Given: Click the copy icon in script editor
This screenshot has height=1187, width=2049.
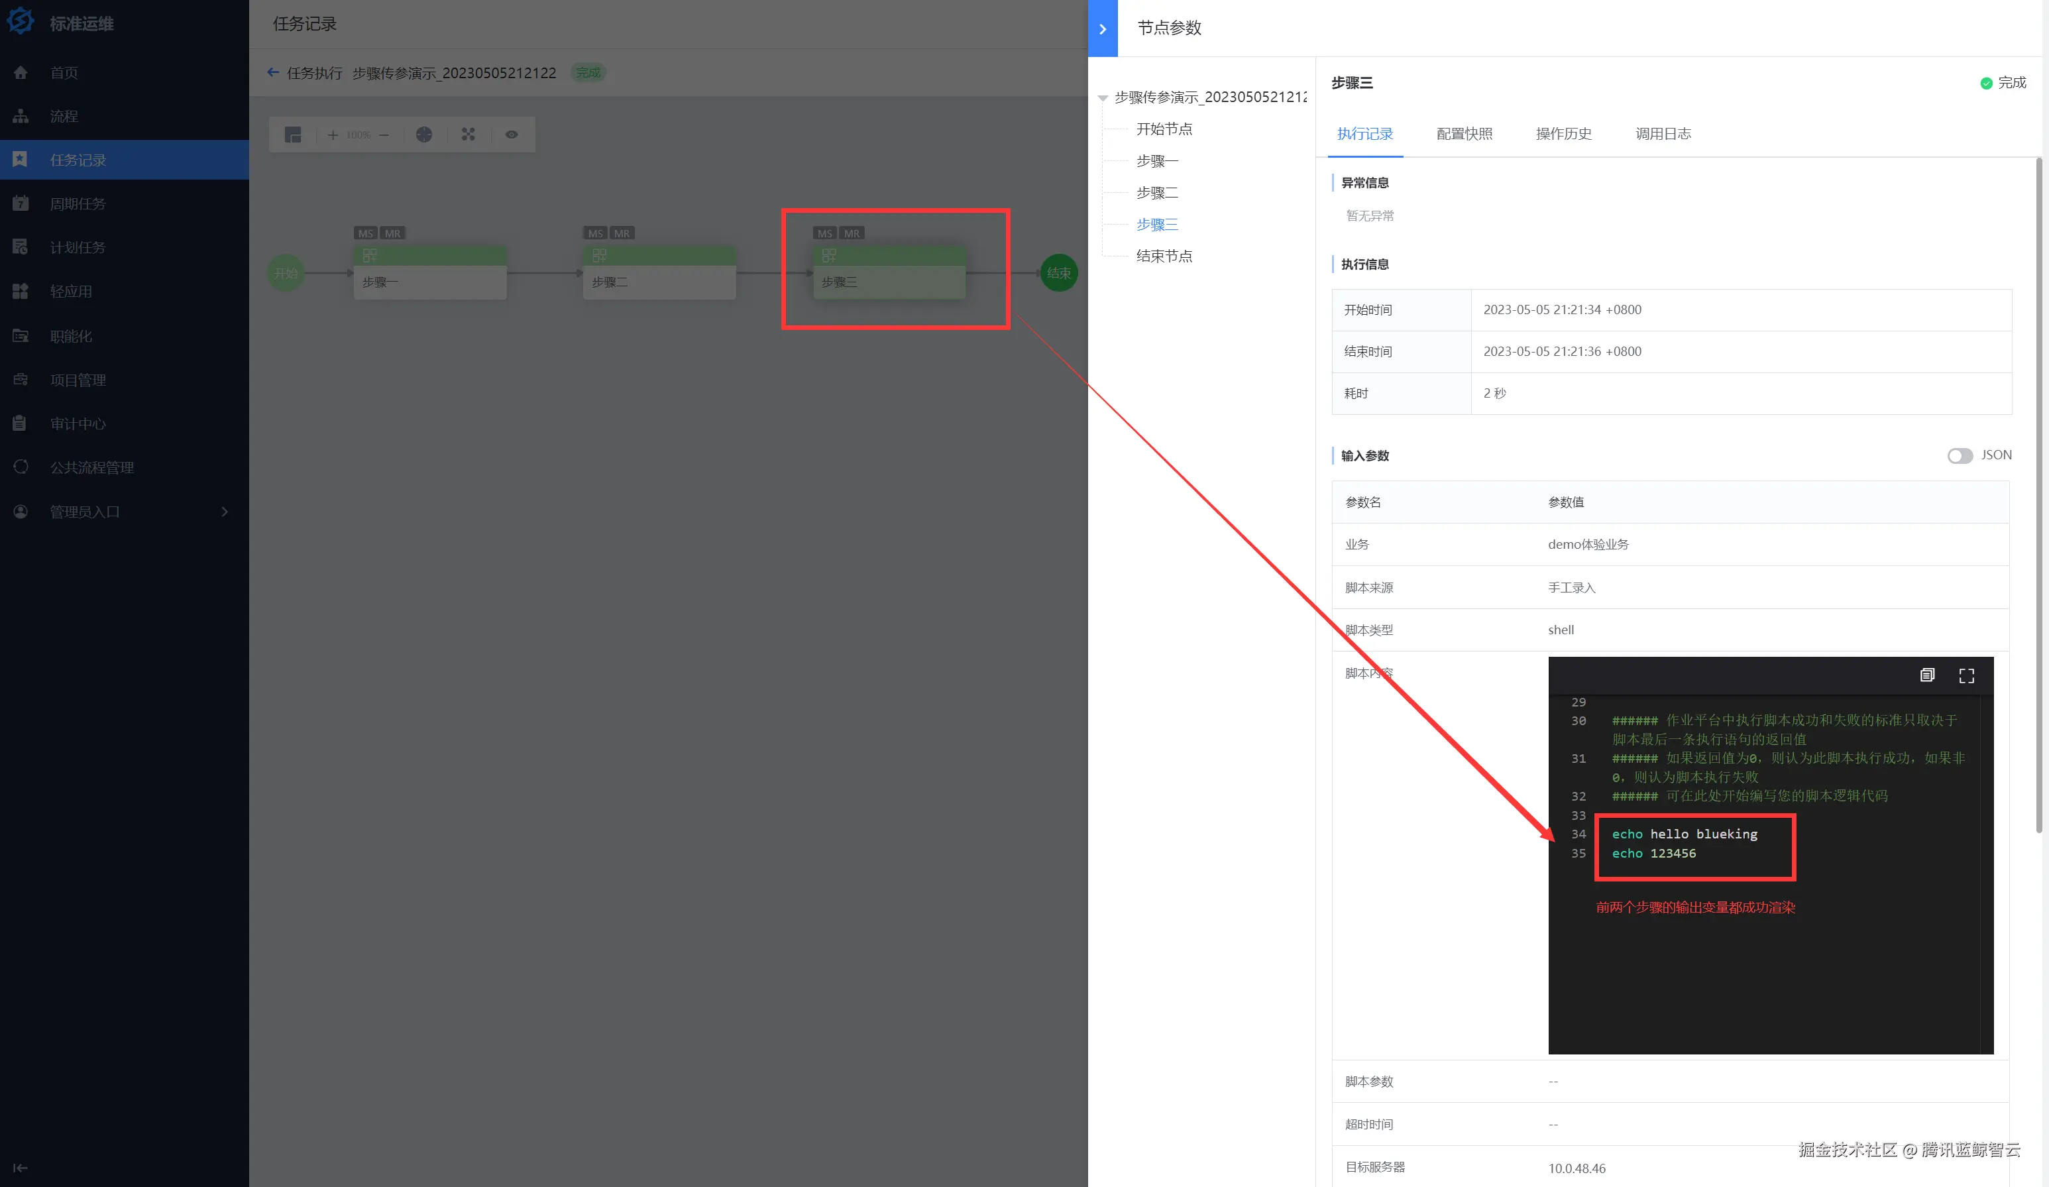Looking at the screenshot, I should (x=1927, y=675).
